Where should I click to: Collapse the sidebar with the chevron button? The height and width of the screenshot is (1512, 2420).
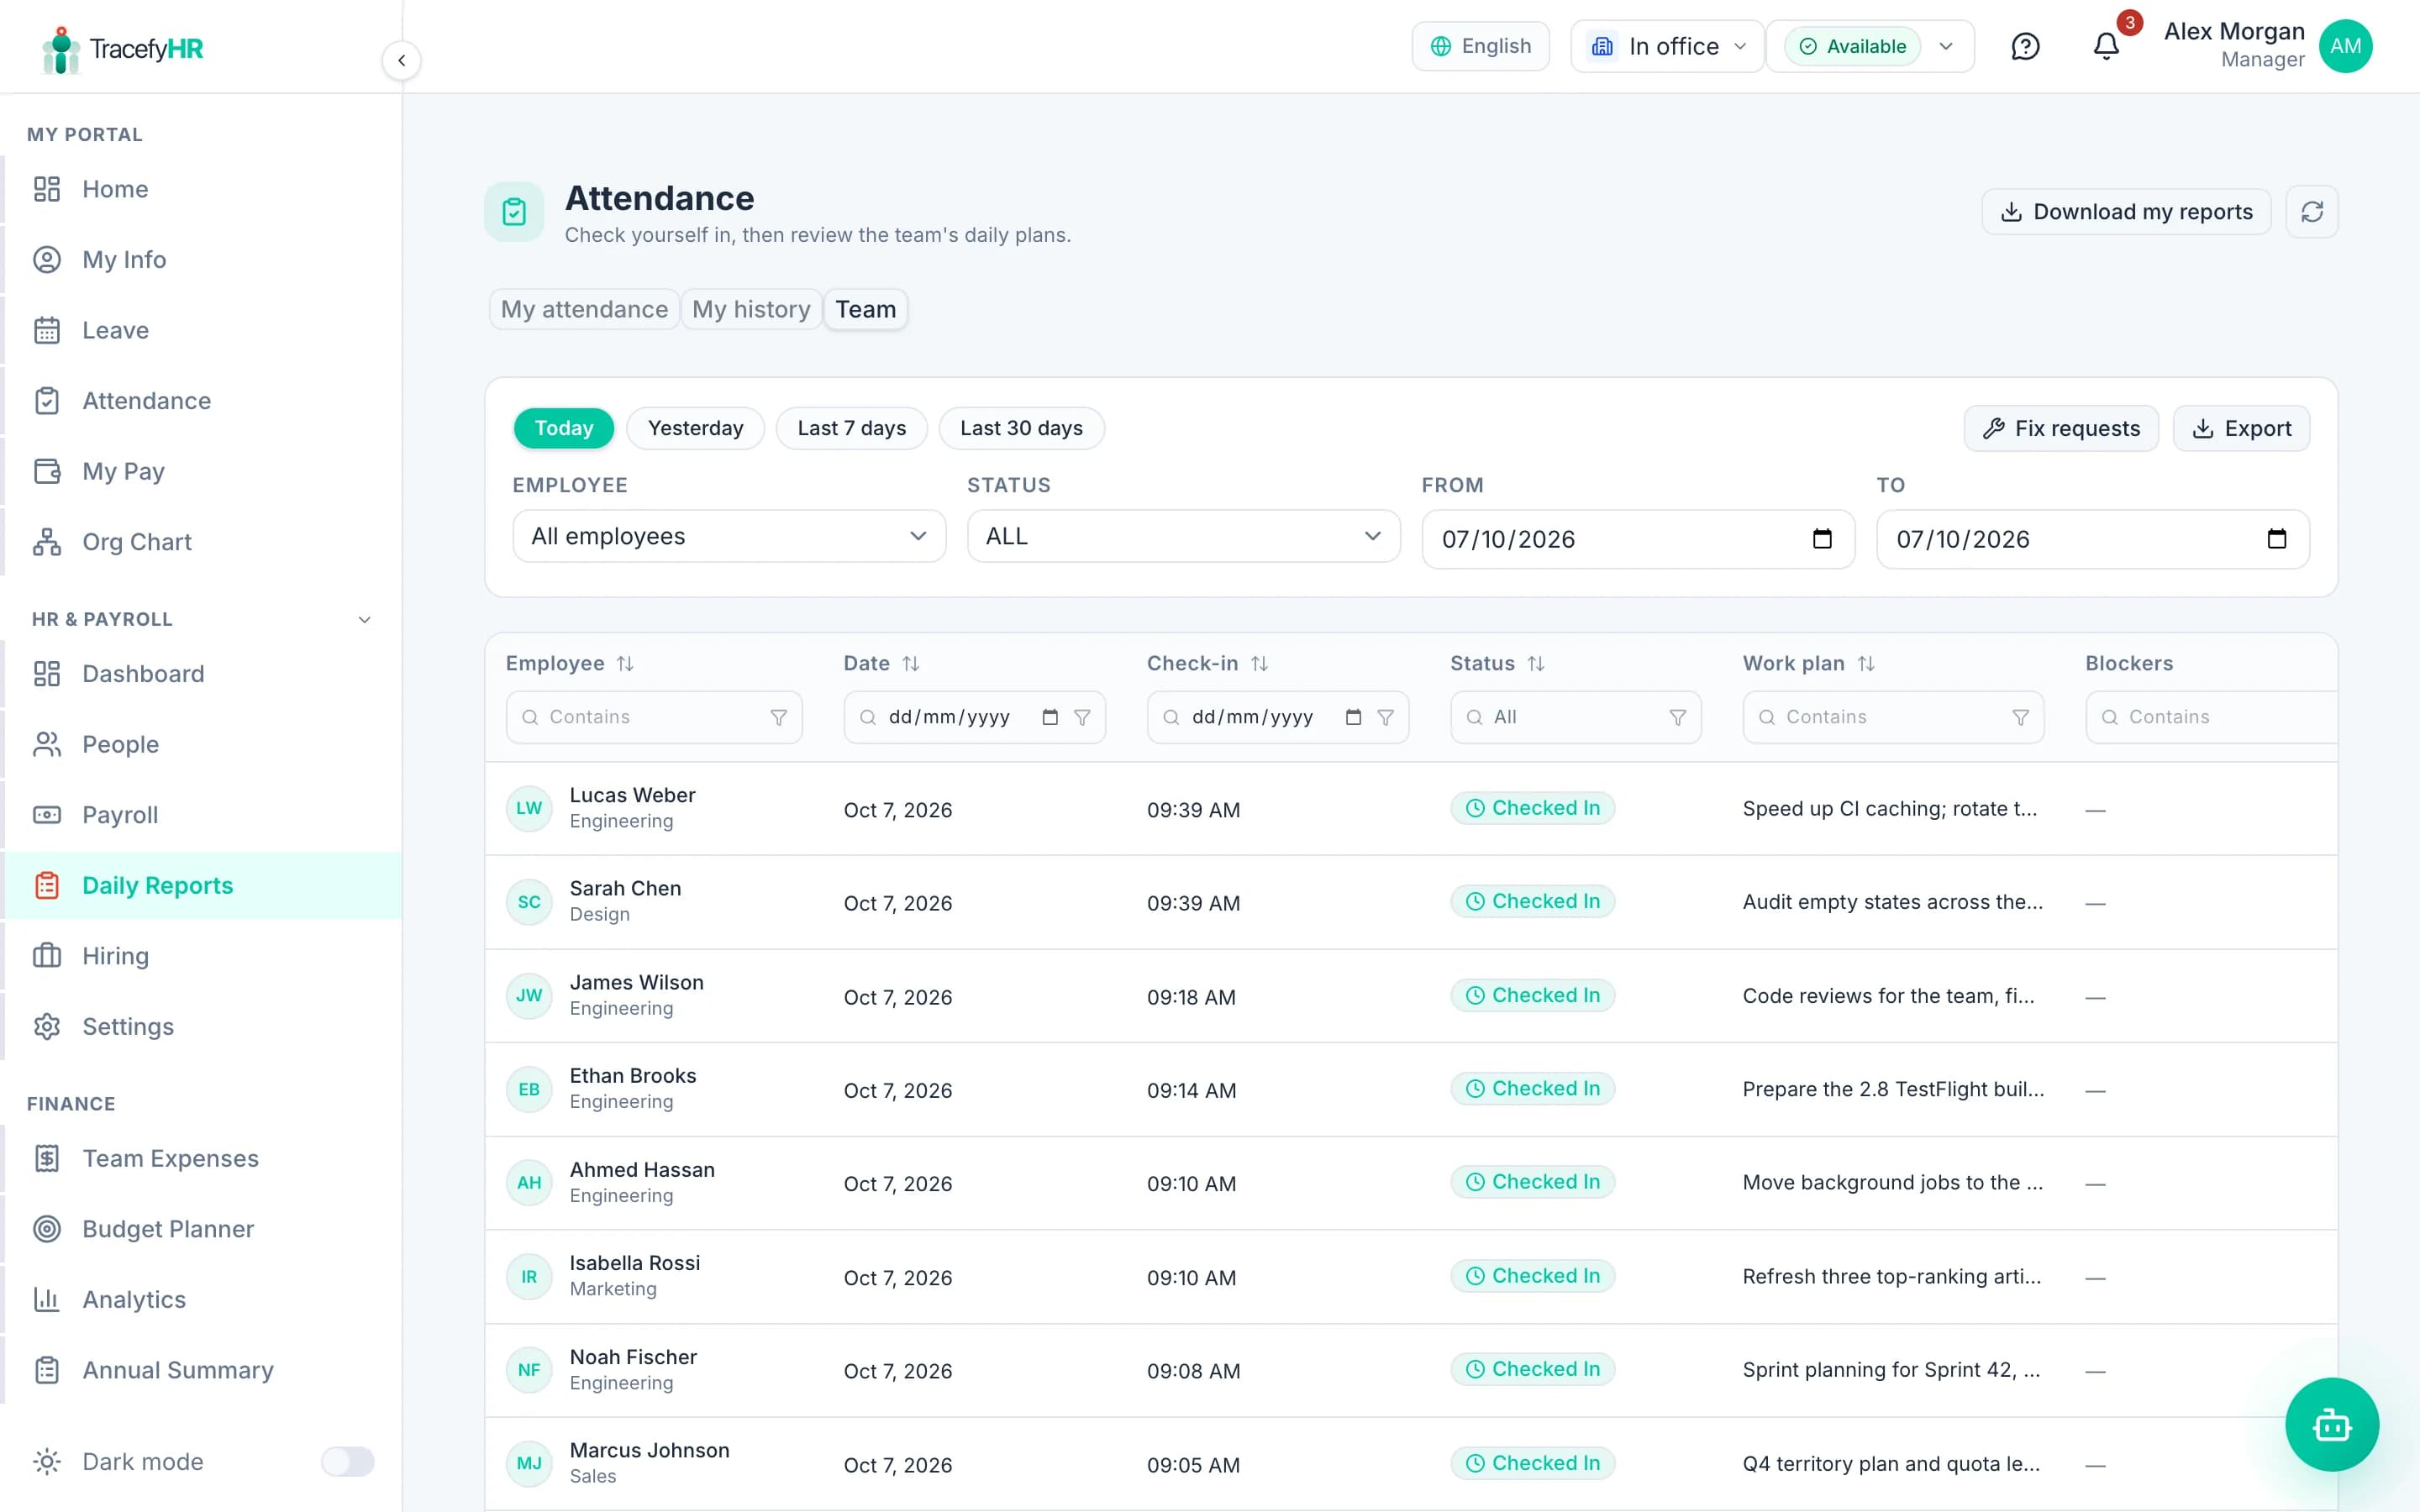tap(401, 60)
